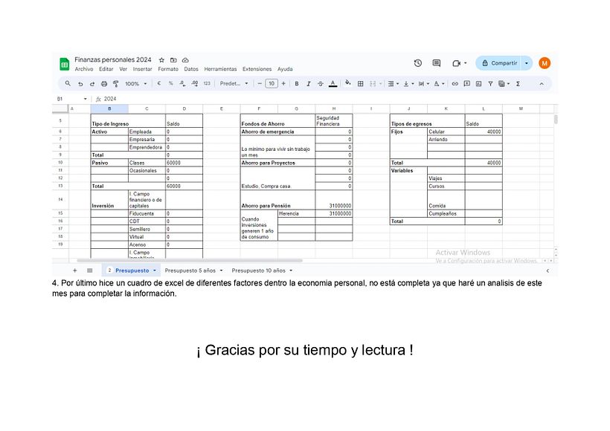This screenshot has height=431, width=610.
Task: Toggle italic formatting
Action: click(309, 83)
